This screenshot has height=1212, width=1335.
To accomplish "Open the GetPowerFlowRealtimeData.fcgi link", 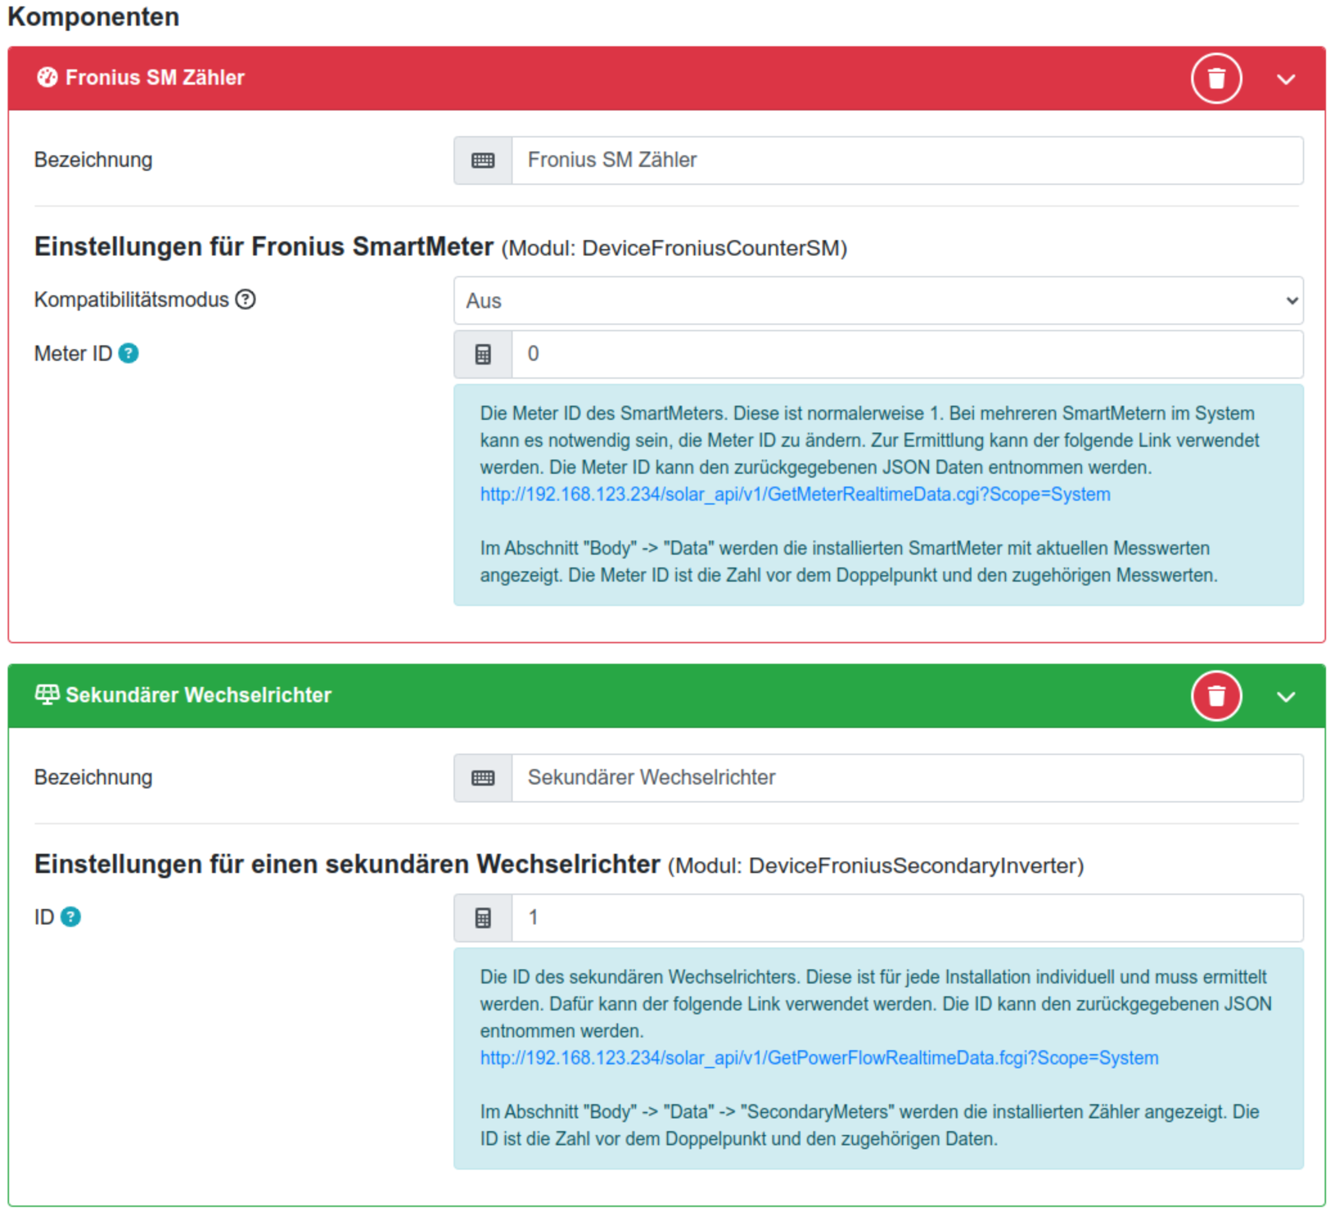I will [819, 1059].
